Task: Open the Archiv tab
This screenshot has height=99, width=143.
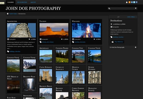Action: tap(33, 2)
